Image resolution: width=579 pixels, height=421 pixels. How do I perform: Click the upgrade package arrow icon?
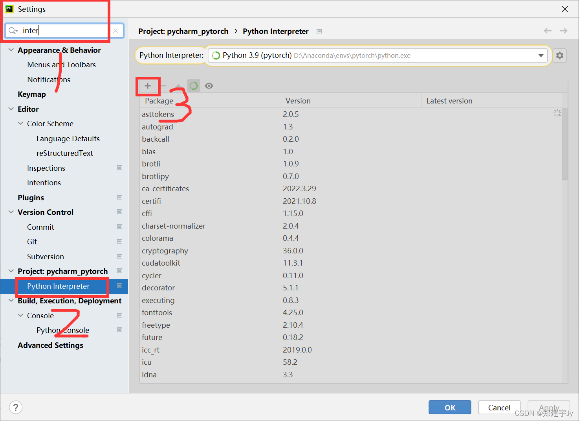pos(178,86)
